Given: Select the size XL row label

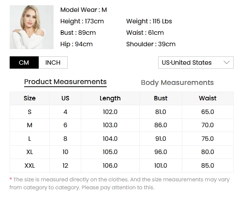Looking at the screenshot, I should (x=29, y=152).
